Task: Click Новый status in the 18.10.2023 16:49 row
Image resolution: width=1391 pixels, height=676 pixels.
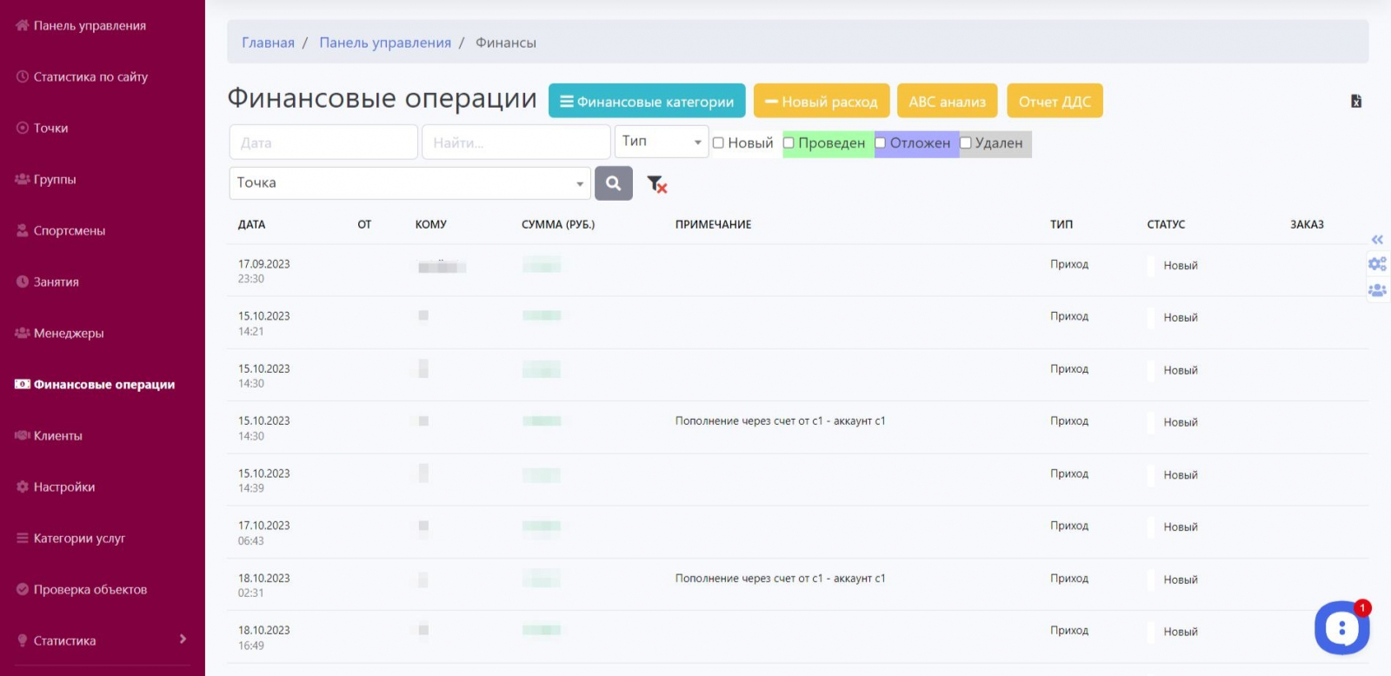Action: [x=1181, y=632]
